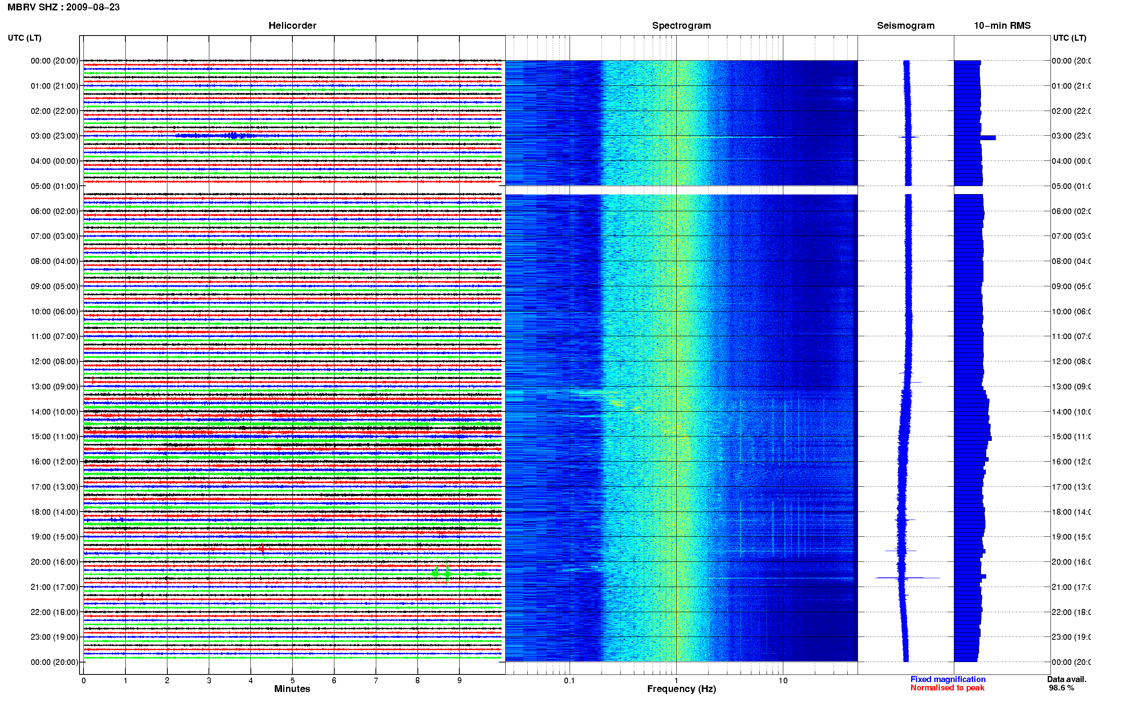Click the left '14:00 (10:00)' time label
Screen dimensions: 1136x710
(54, 412)
